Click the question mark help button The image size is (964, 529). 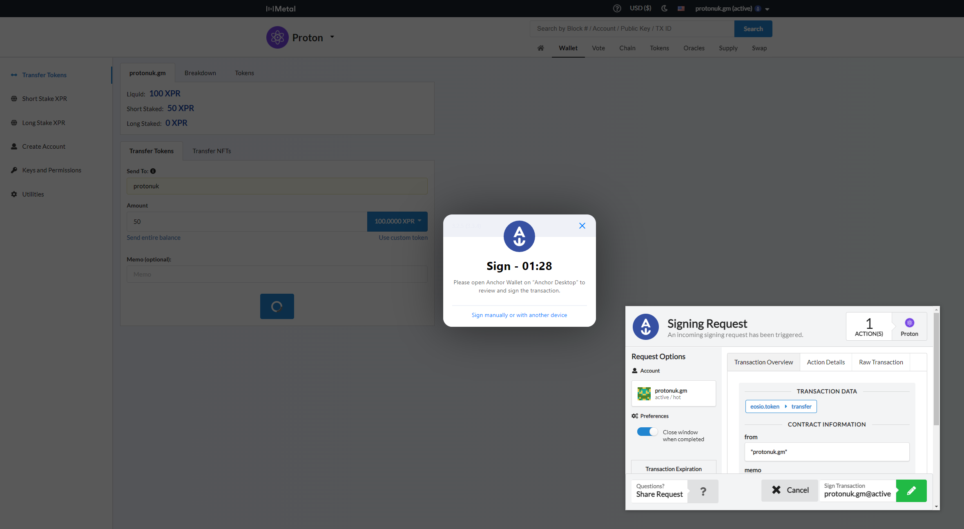click(703, 491)
